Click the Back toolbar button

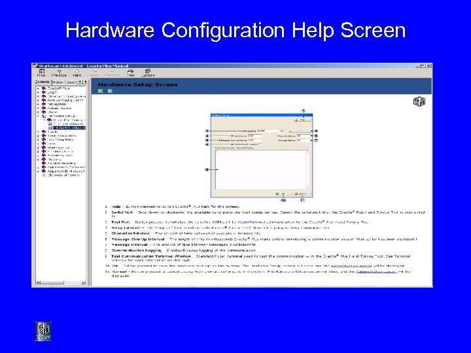[x=95, y=73]
